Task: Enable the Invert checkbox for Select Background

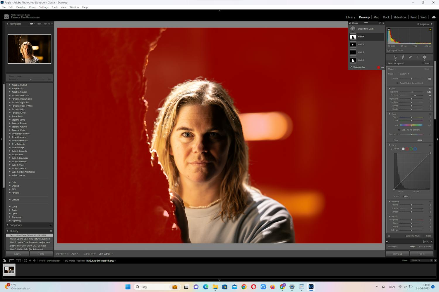Action: tap(423, 63)
